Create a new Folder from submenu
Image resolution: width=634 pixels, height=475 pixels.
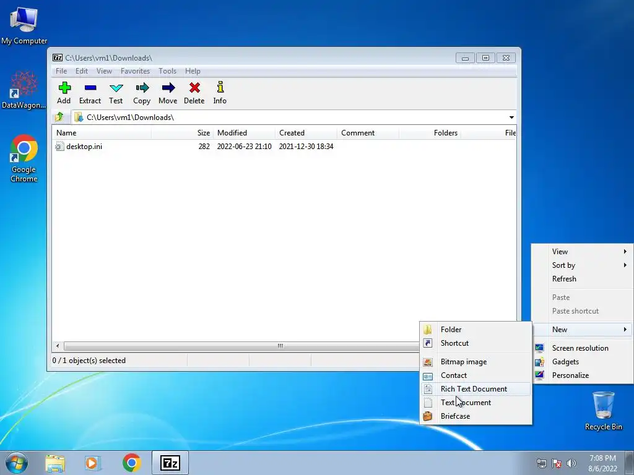point(476,330)
